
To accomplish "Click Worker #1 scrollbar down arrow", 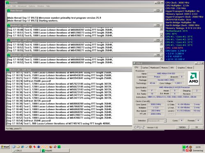I will [161, 35].
